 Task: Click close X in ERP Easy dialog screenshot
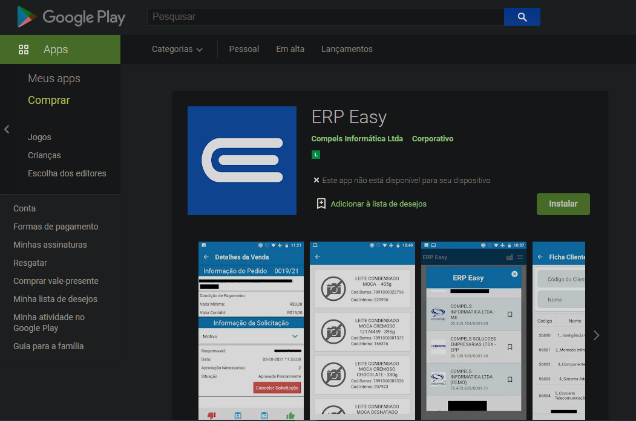pos(514,274)
